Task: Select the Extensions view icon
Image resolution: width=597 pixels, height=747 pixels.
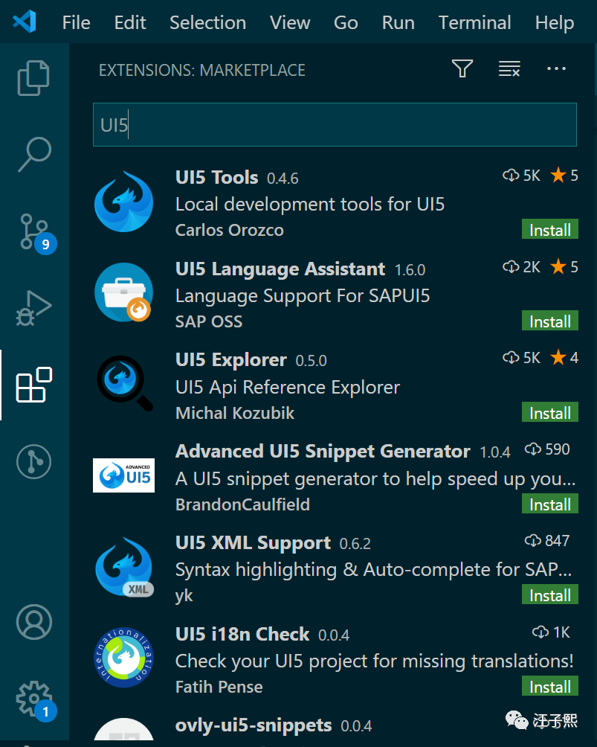Action: pos(33,385)
